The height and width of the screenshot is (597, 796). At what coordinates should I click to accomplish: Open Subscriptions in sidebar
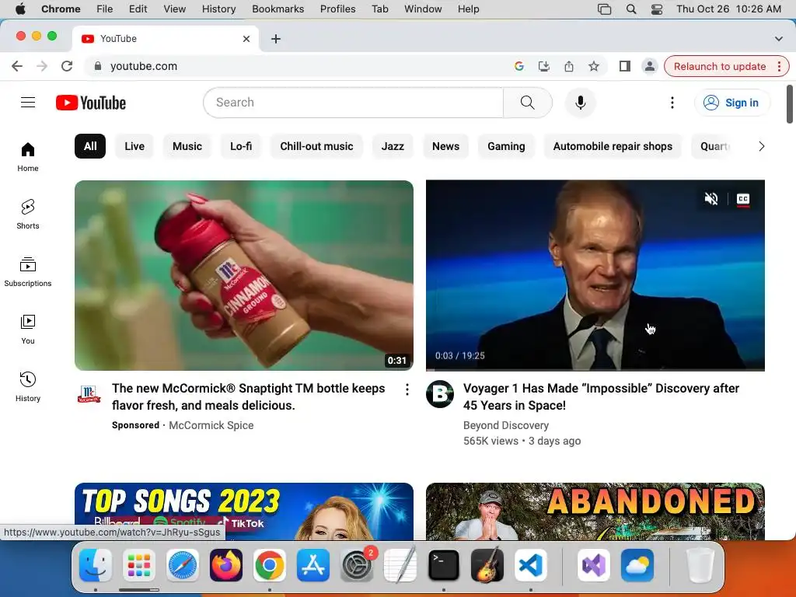click(x=28, y=271)
